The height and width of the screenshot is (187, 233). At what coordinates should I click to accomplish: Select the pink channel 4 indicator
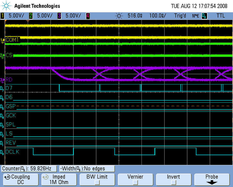88,16
